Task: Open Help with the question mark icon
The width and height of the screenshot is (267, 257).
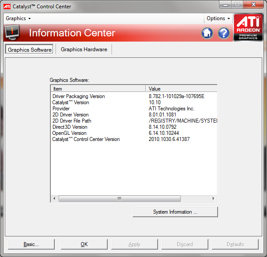Action: (x=224, y=33)
